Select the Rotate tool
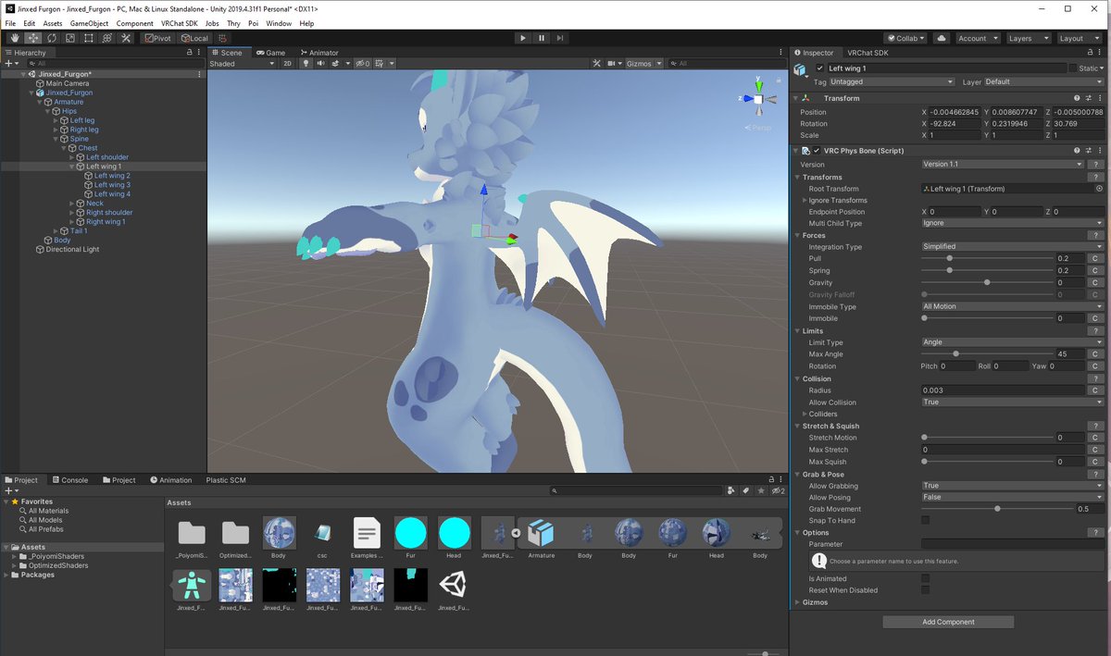The width and height of the screenshot is (1111, 656). (x=52, y=38)
